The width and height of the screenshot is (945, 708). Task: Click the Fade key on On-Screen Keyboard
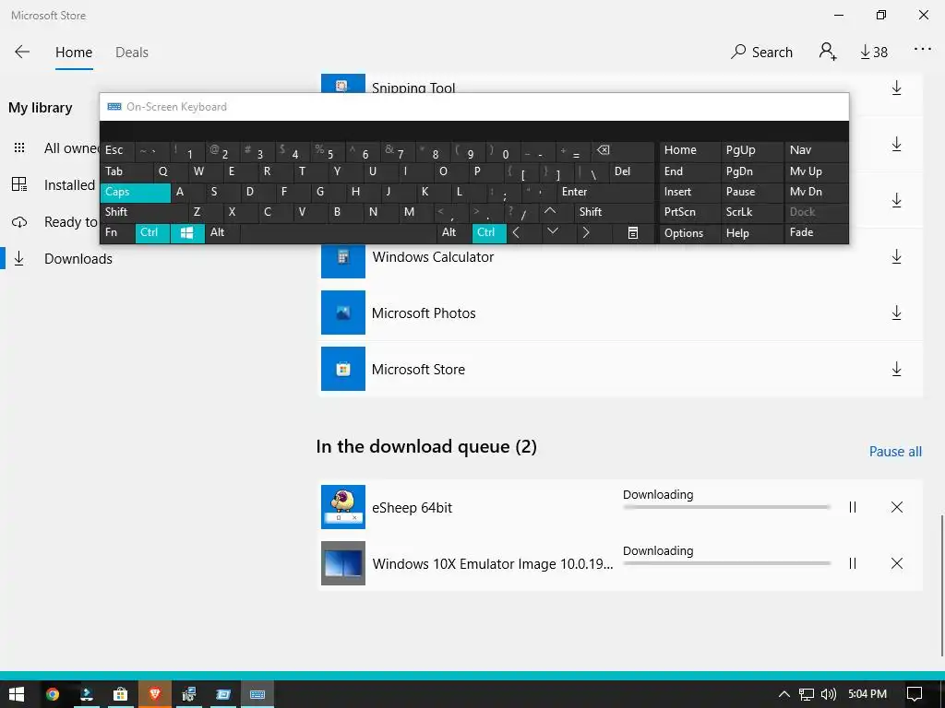816,232
